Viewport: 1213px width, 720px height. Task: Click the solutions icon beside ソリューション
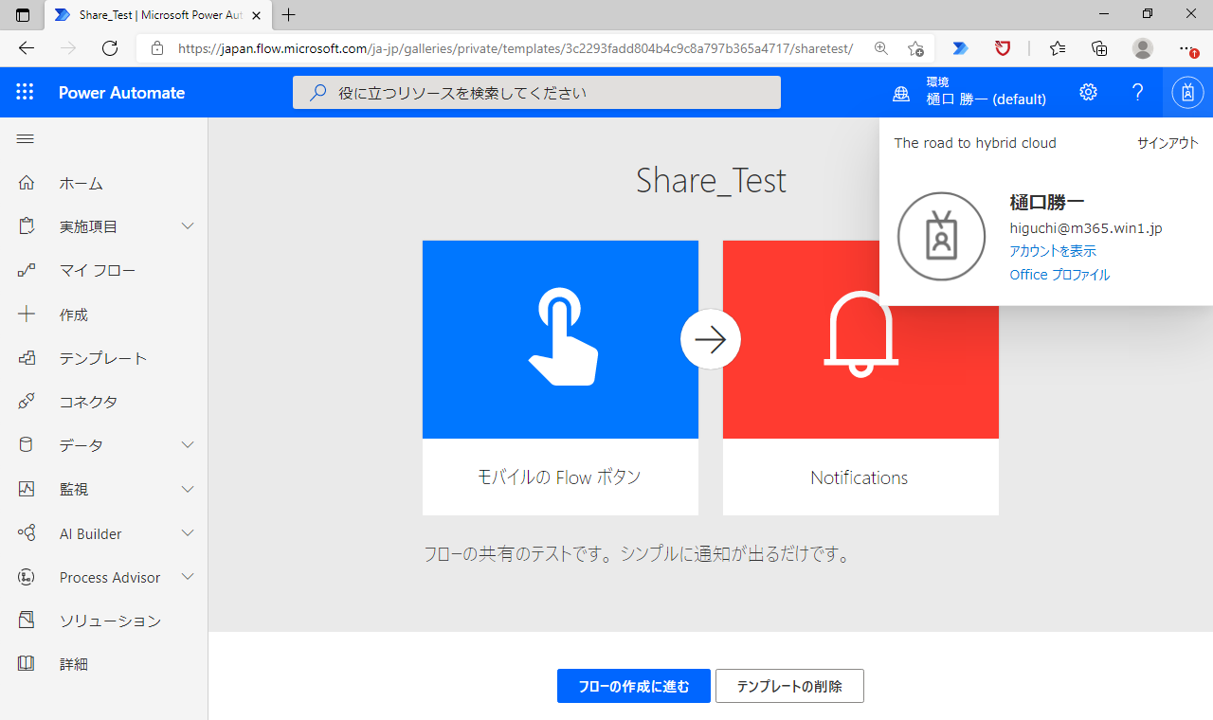(27, 621)
